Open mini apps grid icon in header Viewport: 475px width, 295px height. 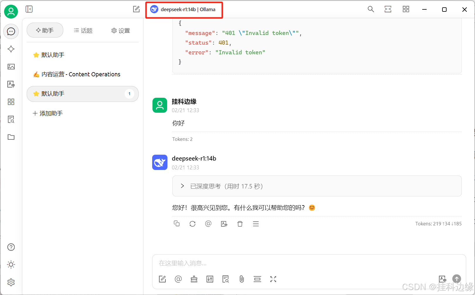click(406, 9)
